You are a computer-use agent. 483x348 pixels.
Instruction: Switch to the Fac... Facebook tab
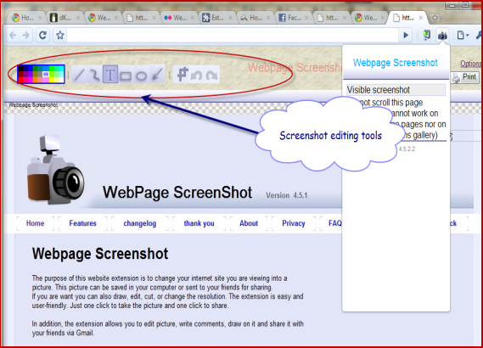point(293,18)
